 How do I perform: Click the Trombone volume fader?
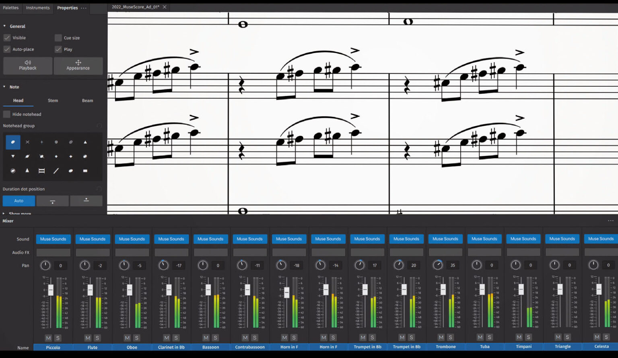pos(443,289)
